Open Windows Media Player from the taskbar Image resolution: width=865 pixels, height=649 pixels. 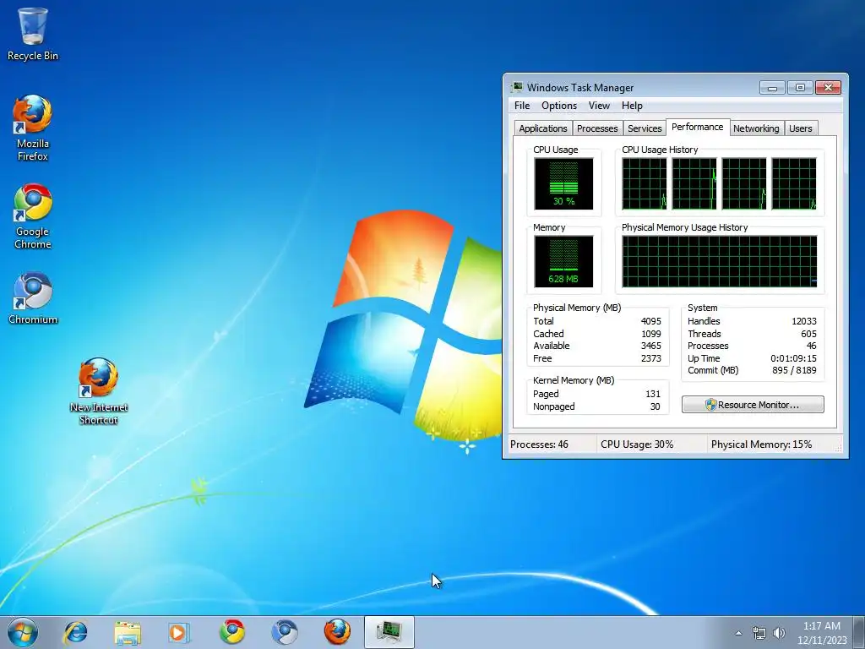pyautogui.click(x=179, y=632)
